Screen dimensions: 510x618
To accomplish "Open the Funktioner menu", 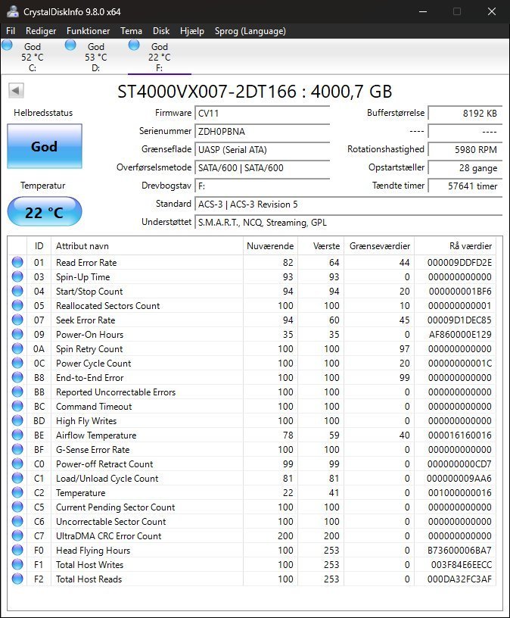I will (x=88, y=31).
